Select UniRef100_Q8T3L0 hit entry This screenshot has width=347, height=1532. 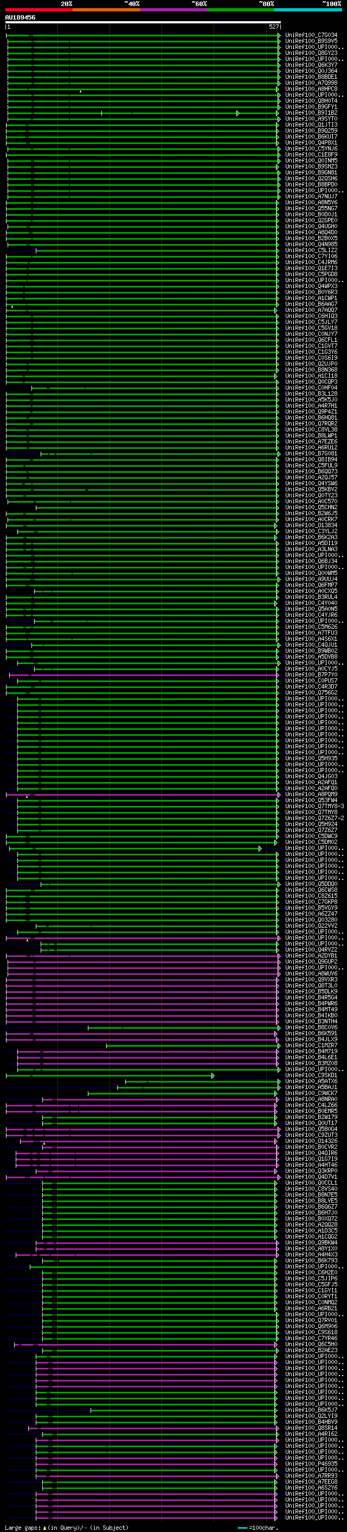tap(311, 985)
